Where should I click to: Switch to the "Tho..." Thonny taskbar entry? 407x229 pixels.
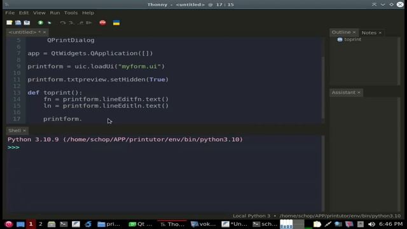point(172,224)
